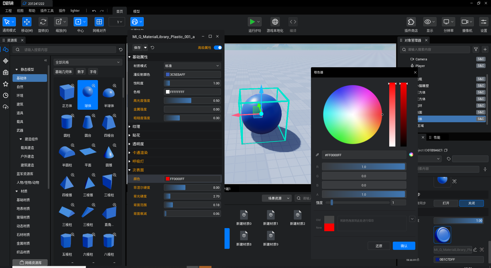Click 还原 in color picker

379,246
